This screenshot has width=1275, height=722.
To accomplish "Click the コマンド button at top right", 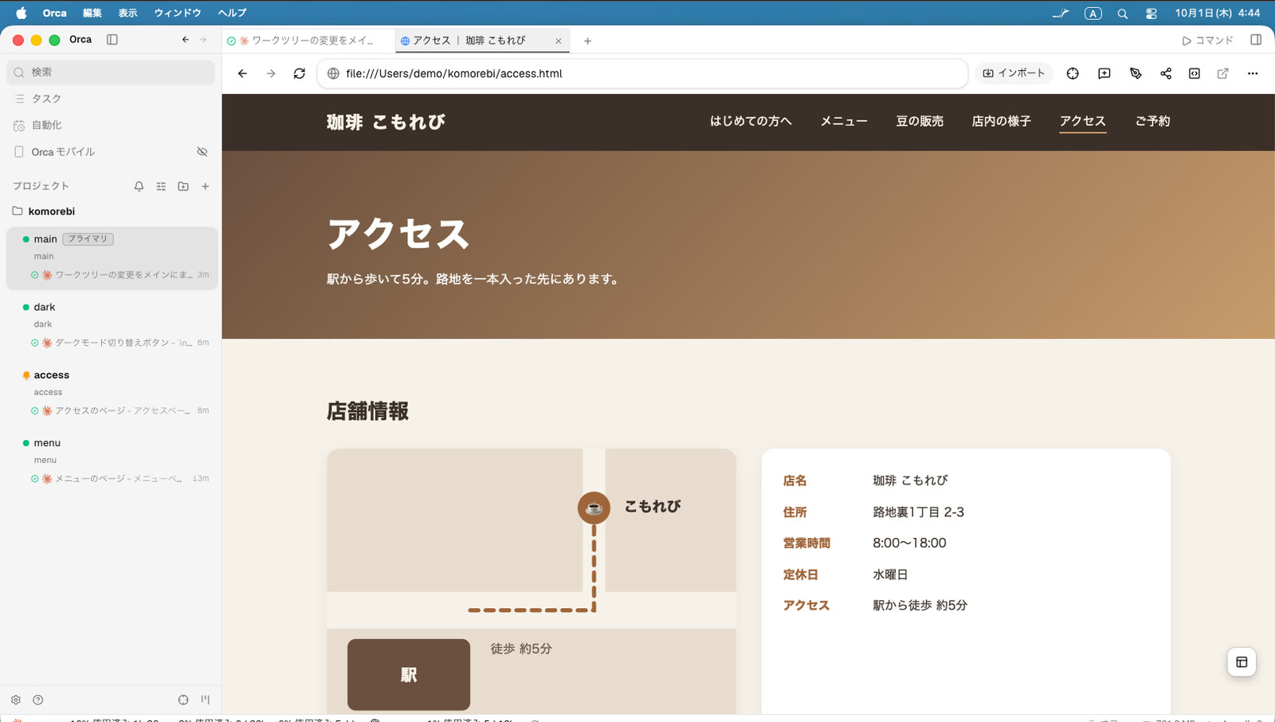I will (x=1208, y=41).
